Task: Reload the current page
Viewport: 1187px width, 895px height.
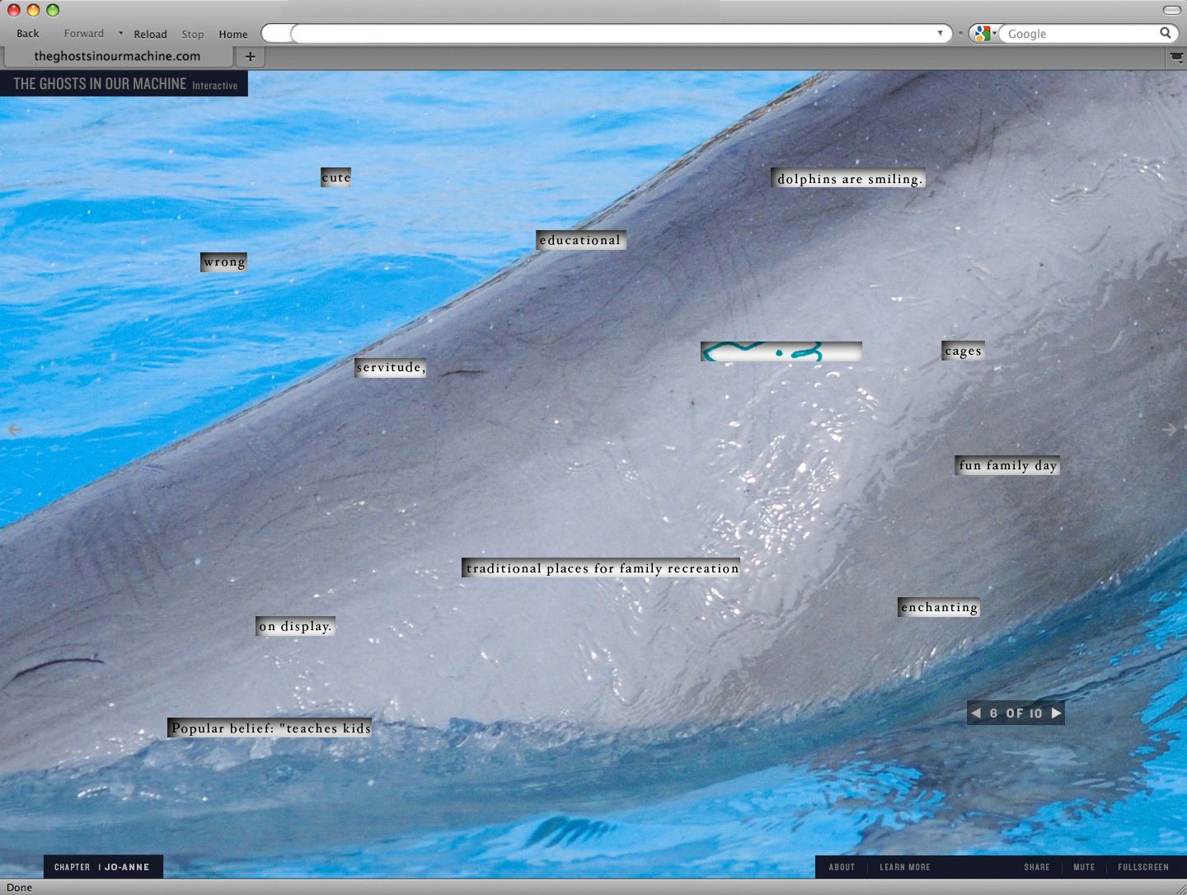Action: [150, 34]
